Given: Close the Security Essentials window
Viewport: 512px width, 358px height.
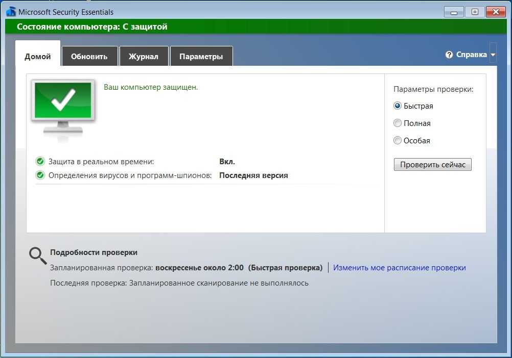Looking at the screenshot, I should coord(496,12).
